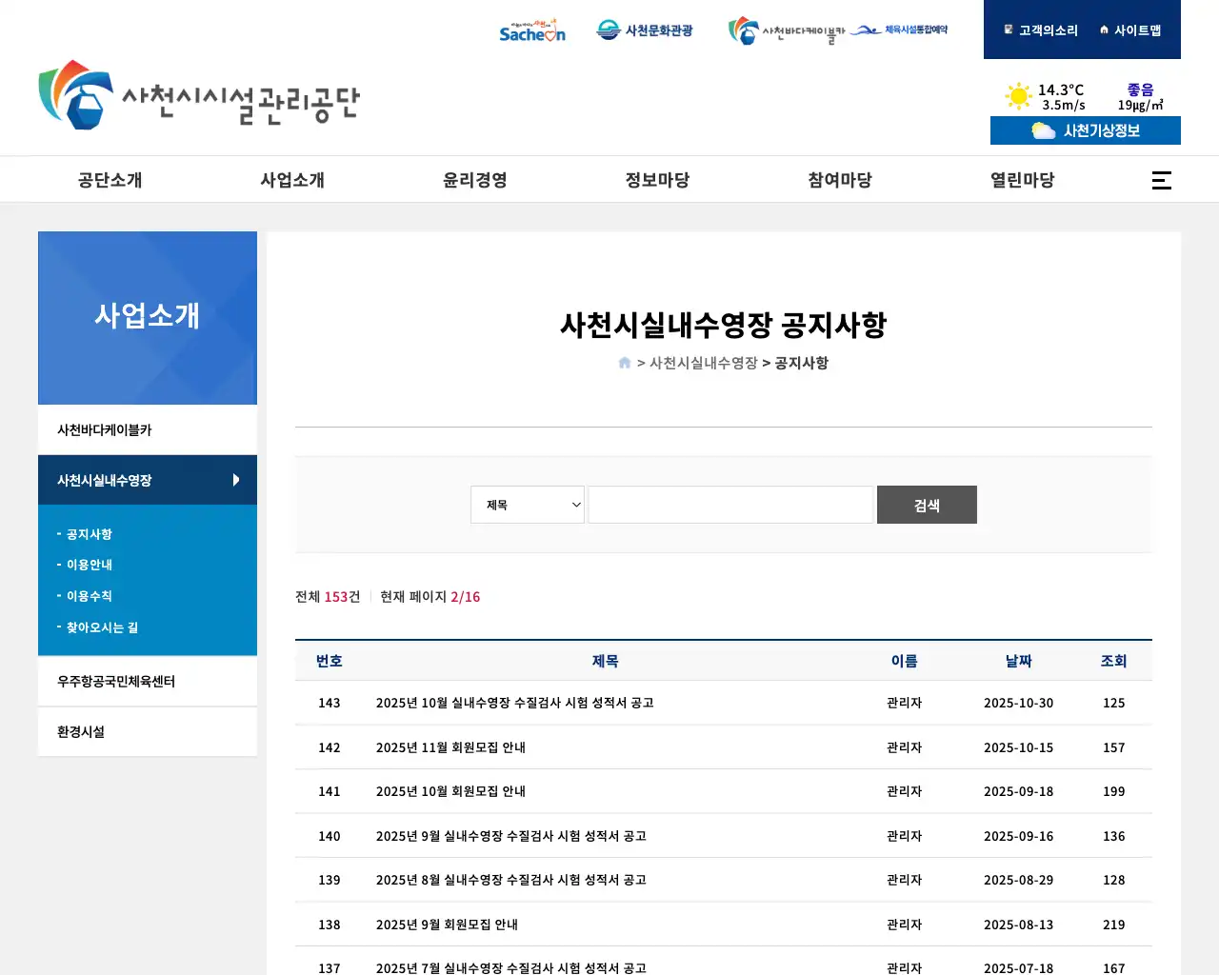Open post 2025년 10월 회원모집 안내

[x=451, y=791]
